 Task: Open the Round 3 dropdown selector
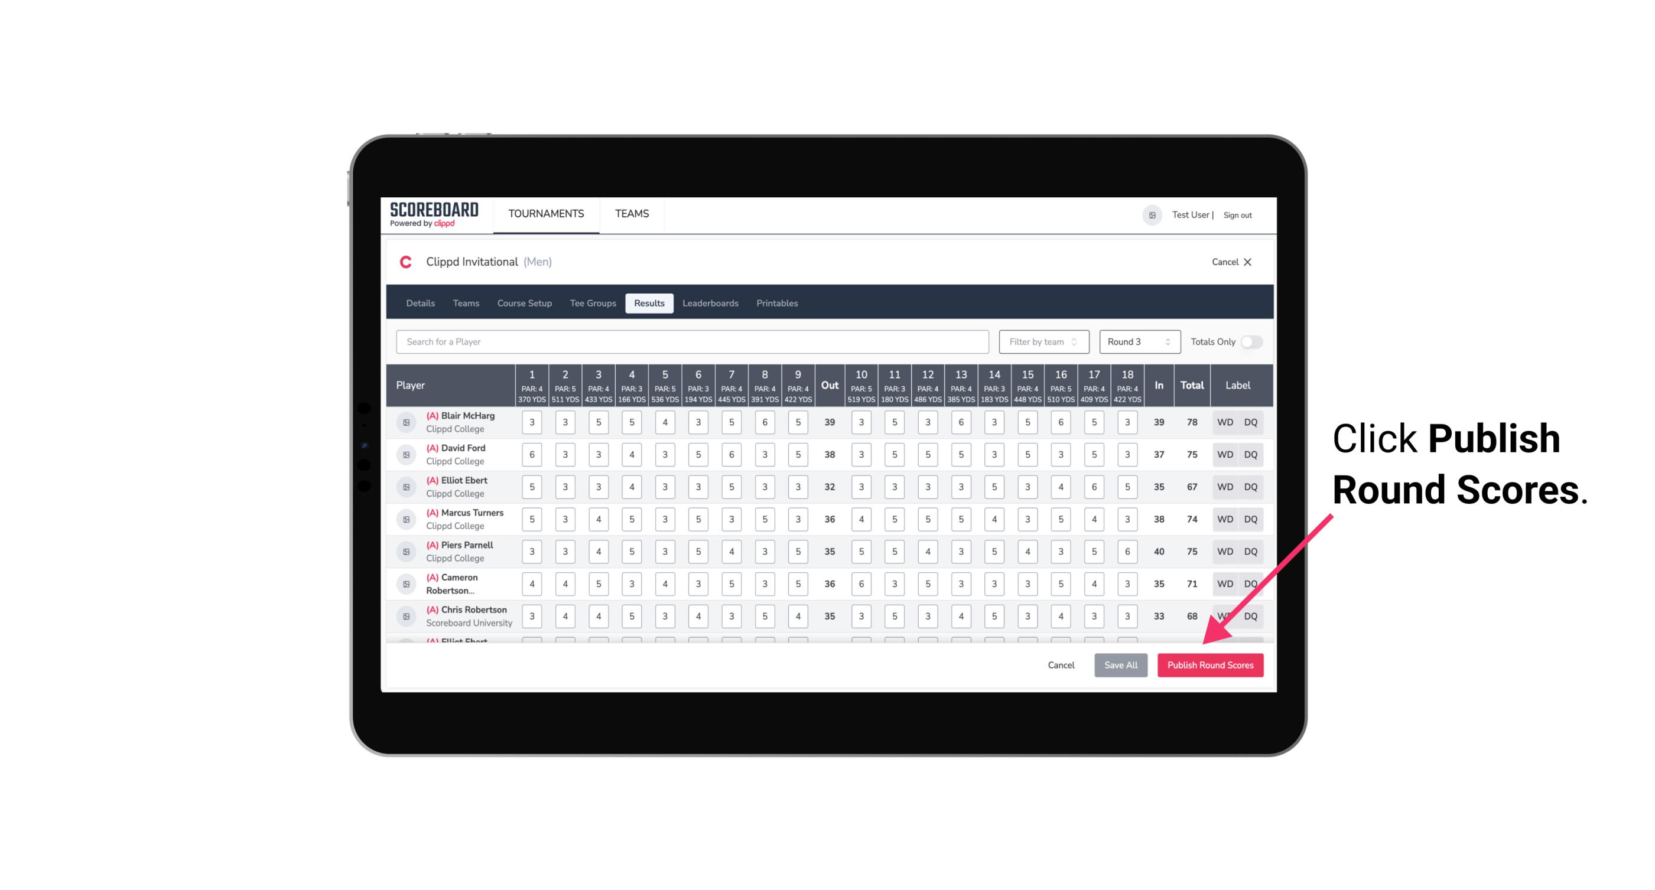[x=1137, y=341]
